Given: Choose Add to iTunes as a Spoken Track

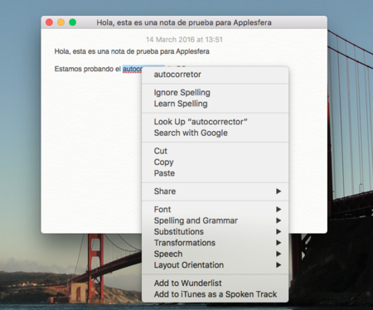Looking at the screenshot, I should pyautogui.click(x=215, y=294).
